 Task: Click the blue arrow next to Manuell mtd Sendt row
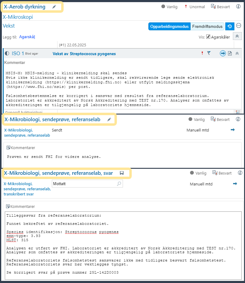[233, 130]
